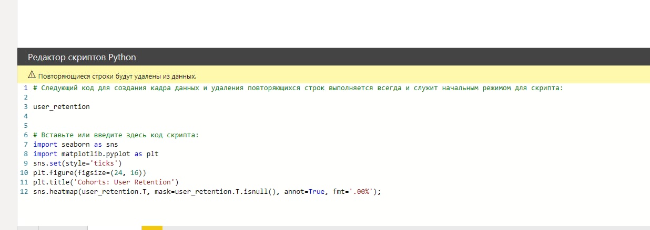Click the 'Вставьте или введите здесь код скрипта' comment
Screen dimensions: 650x230
coord(116,135)
